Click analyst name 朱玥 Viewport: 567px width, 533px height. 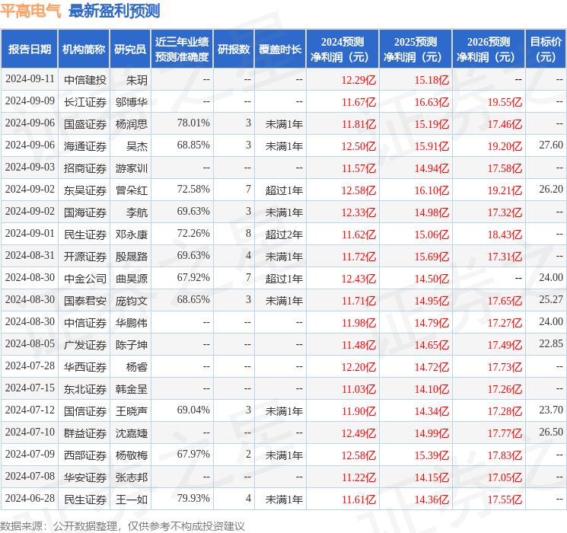click(x=137, y=80)
